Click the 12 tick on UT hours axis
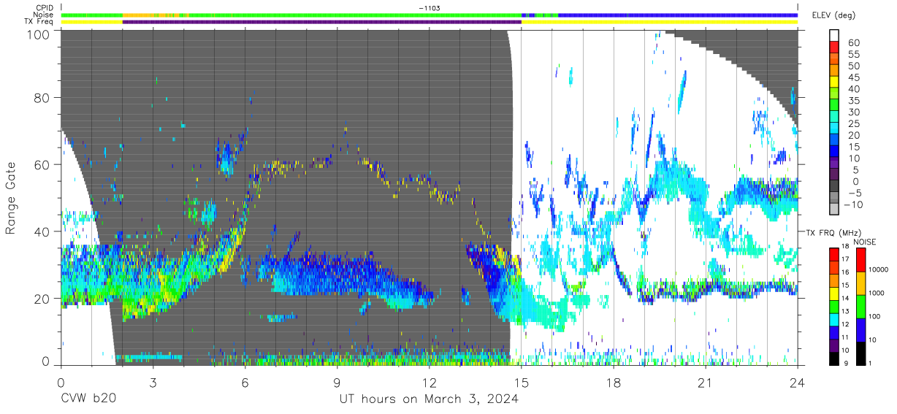 [x=430, y=383]
